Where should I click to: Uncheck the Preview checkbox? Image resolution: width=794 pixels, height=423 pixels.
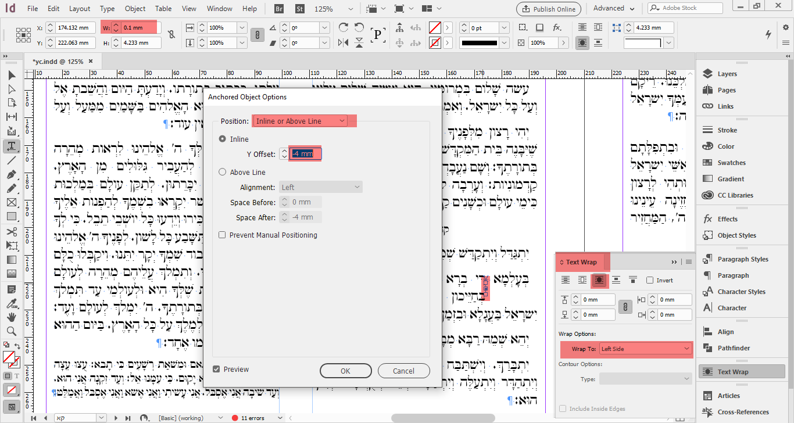(216, 369)
